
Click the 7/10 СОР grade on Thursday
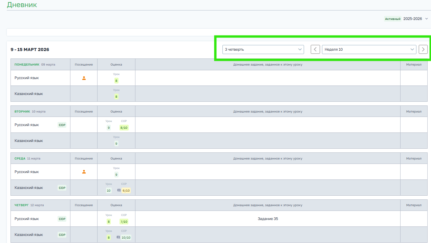(124, 222)
